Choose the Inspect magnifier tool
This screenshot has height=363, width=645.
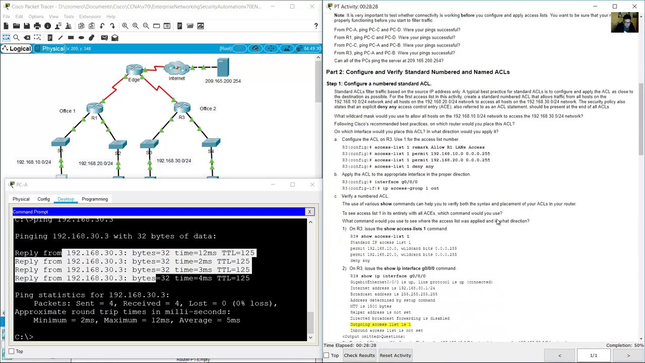point(16,38)
